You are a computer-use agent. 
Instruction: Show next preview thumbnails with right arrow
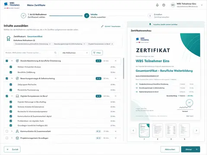196,130
